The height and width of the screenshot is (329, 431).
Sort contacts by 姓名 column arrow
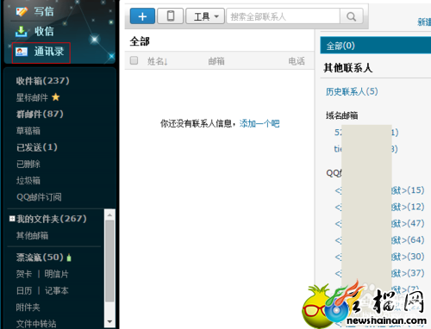[x=166, y=61]
